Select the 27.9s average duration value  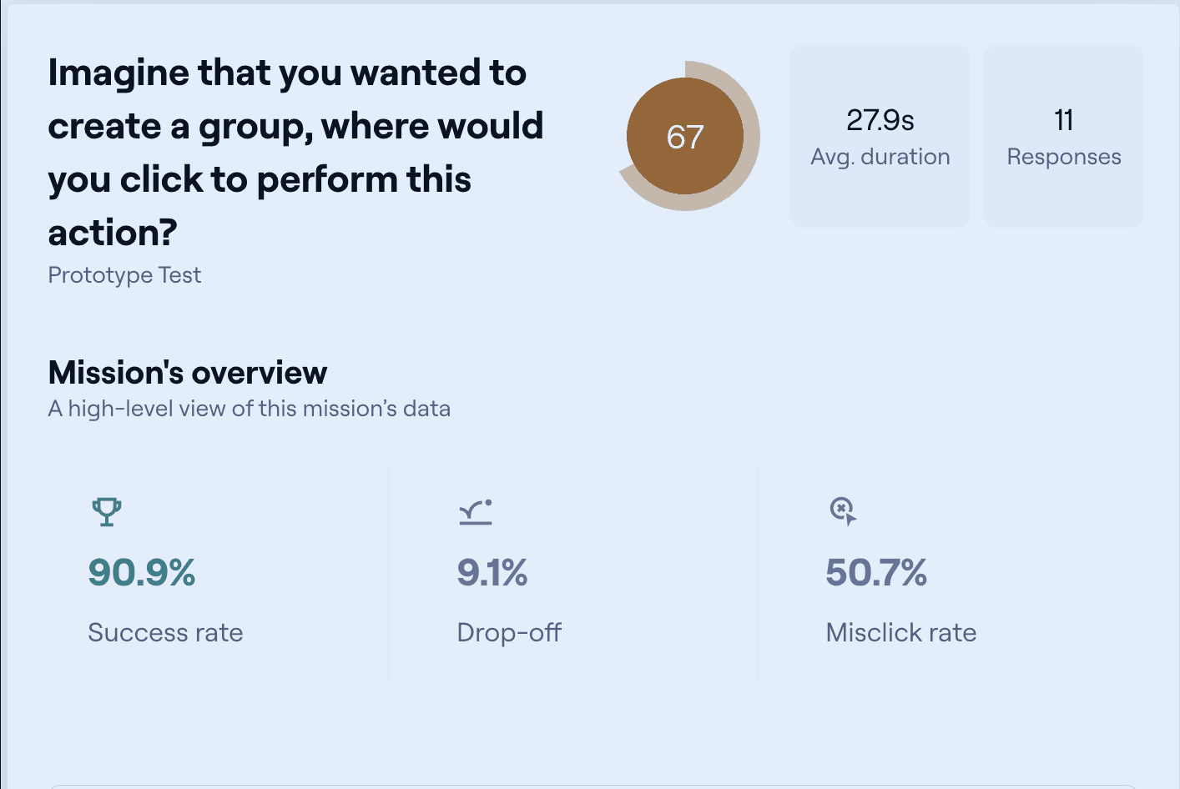tap(880, 120)
